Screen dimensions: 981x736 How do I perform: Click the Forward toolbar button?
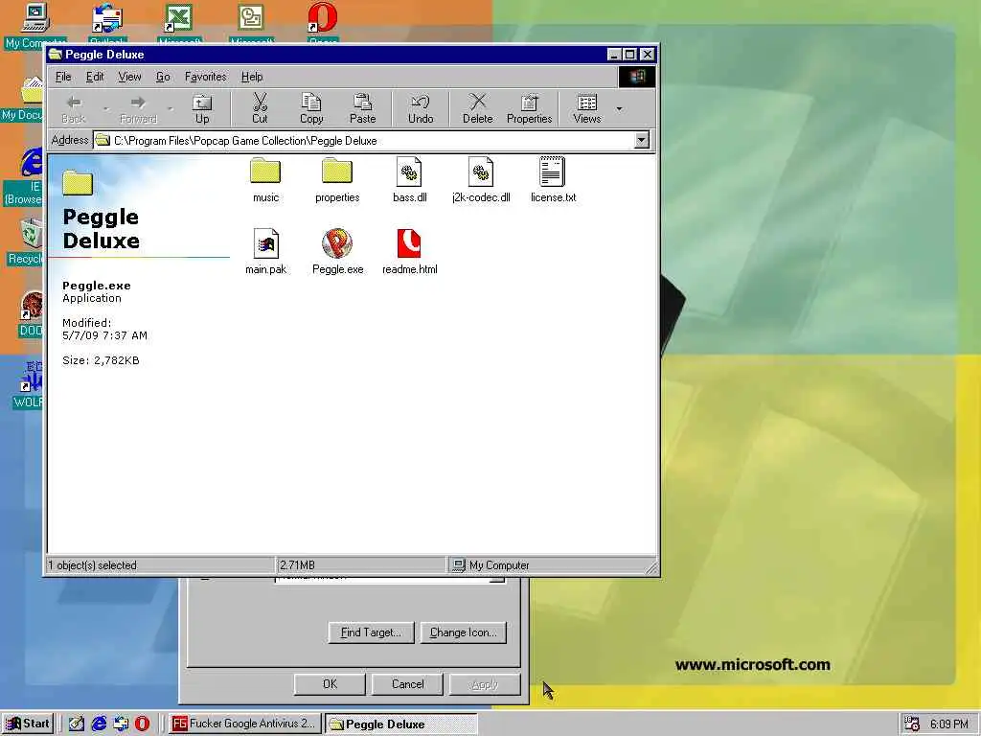pyautogui.click(x=138, y=109)
